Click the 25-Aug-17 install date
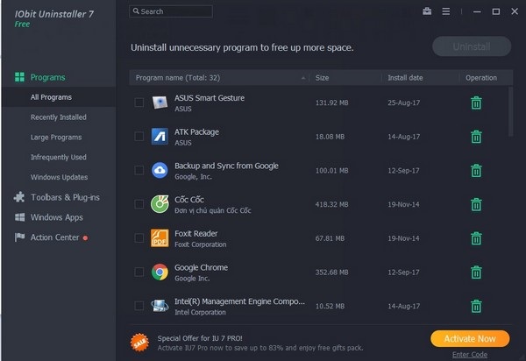Viewport: 526px width, 361px height. click(x=404, y=103)
